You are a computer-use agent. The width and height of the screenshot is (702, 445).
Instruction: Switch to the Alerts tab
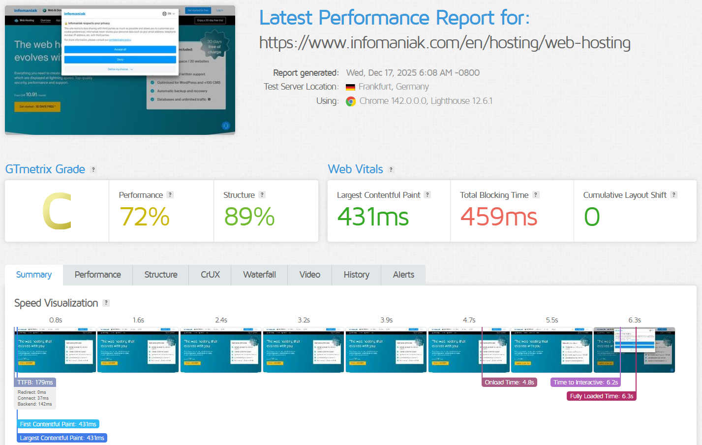[403, 275]
